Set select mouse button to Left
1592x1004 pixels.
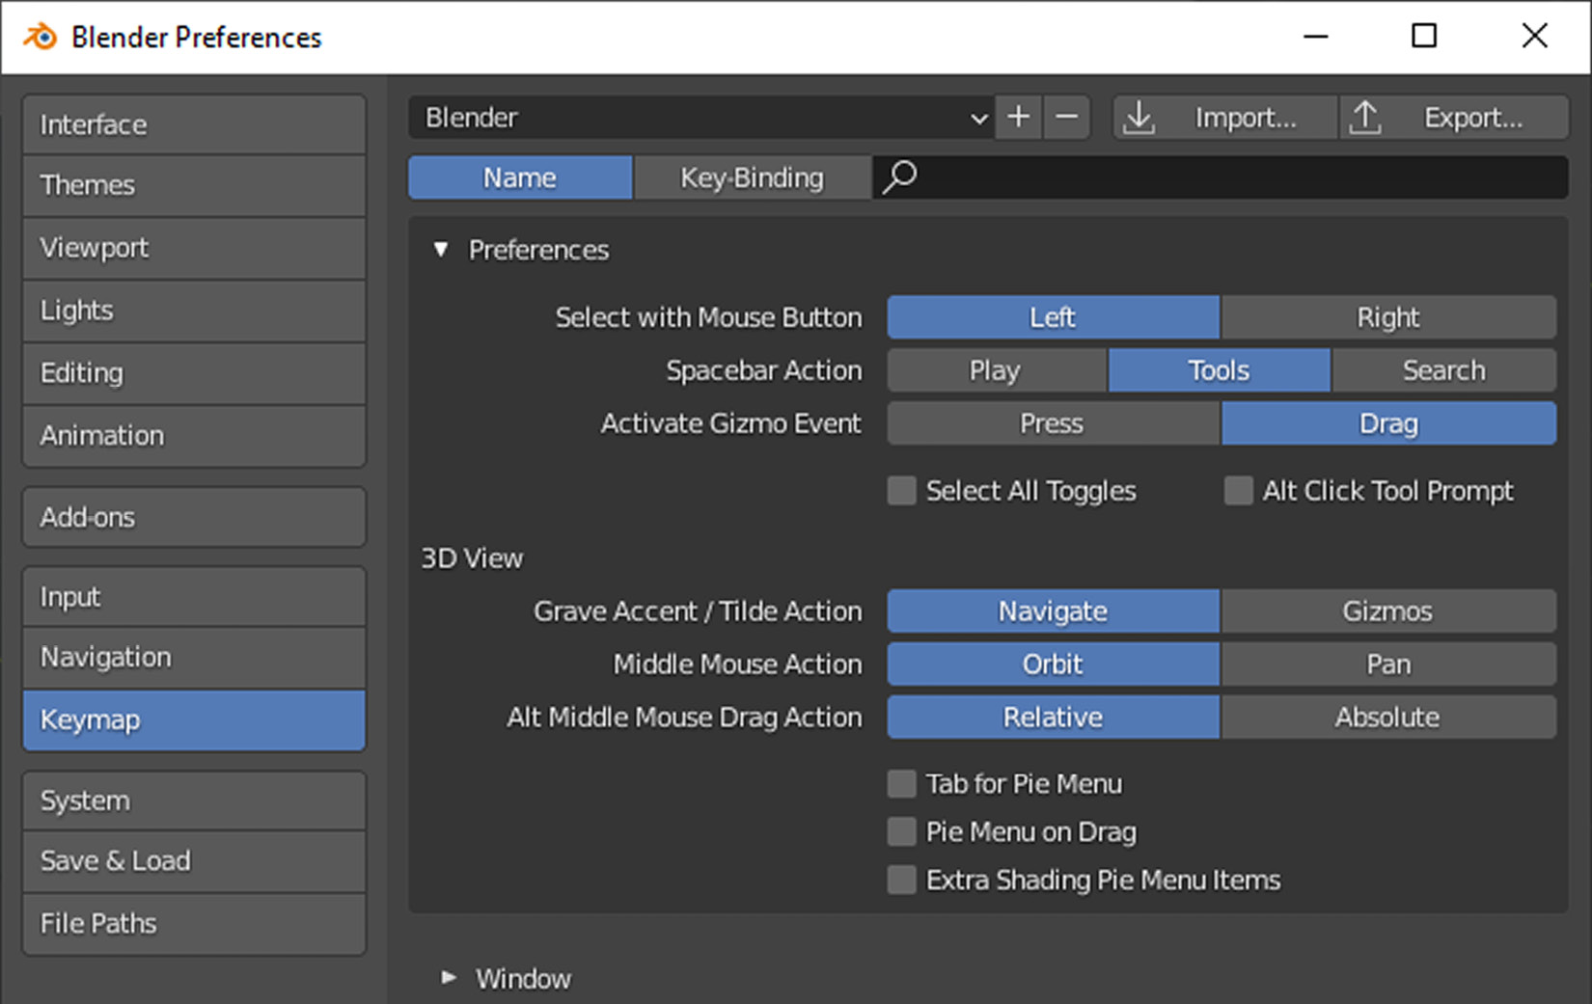1053,317
